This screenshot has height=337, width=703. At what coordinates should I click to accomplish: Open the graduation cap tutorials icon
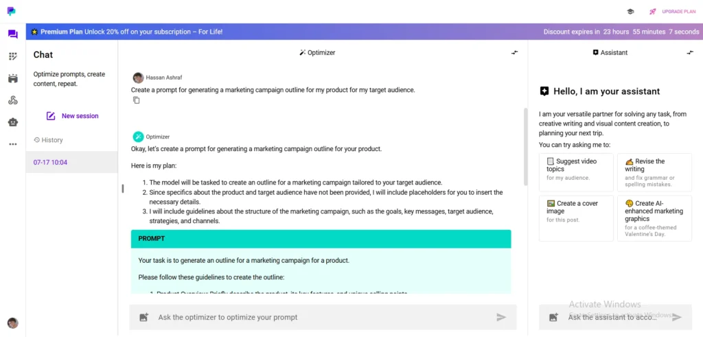coord(630,12)
